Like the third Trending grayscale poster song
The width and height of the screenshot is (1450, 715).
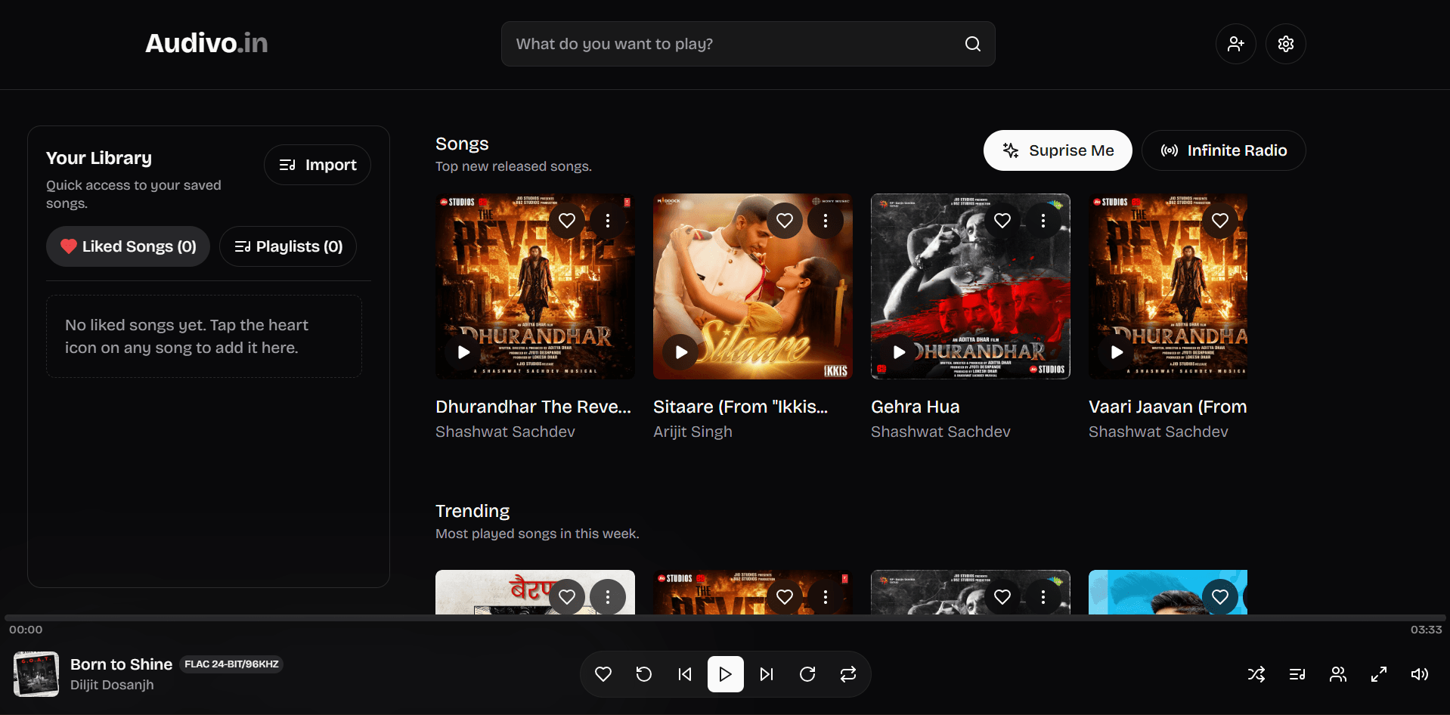1002,597
